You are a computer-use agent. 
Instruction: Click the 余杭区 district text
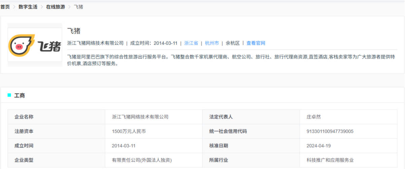coord(233,43)
